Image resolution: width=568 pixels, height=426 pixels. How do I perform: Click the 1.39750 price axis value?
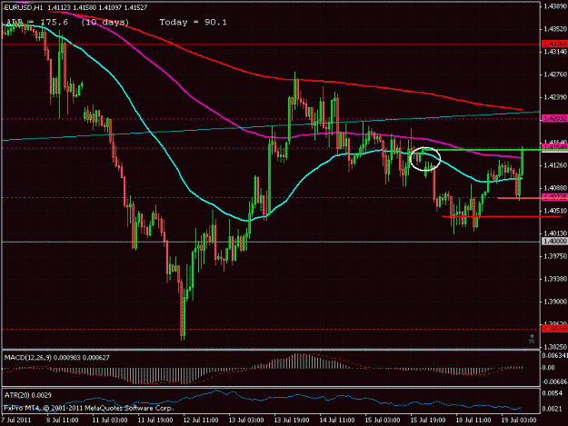click(x=555, y=256)
